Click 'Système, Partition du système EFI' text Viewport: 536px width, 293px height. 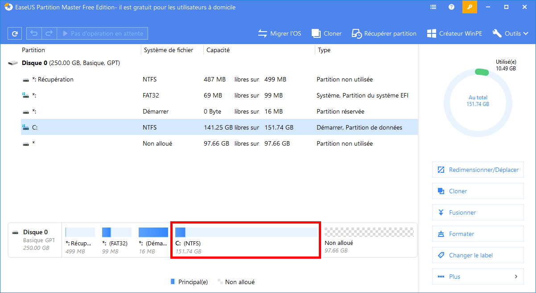click(x=363, y=95)
